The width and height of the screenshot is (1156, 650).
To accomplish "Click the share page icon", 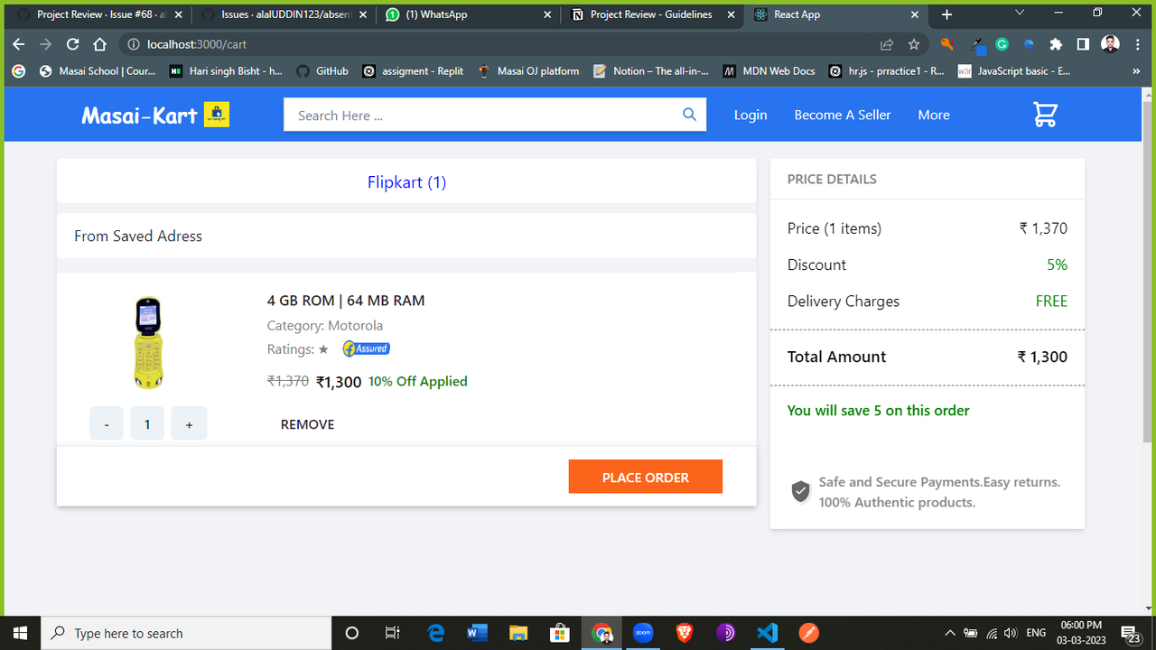I will (x=887, y=44).
